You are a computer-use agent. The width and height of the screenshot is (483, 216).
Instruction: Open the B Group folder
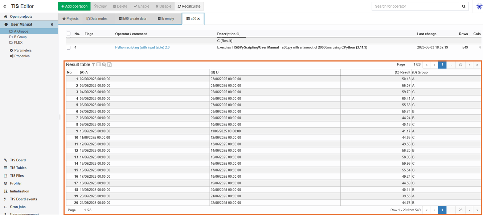pyautogui.click(x=20, y=37)
